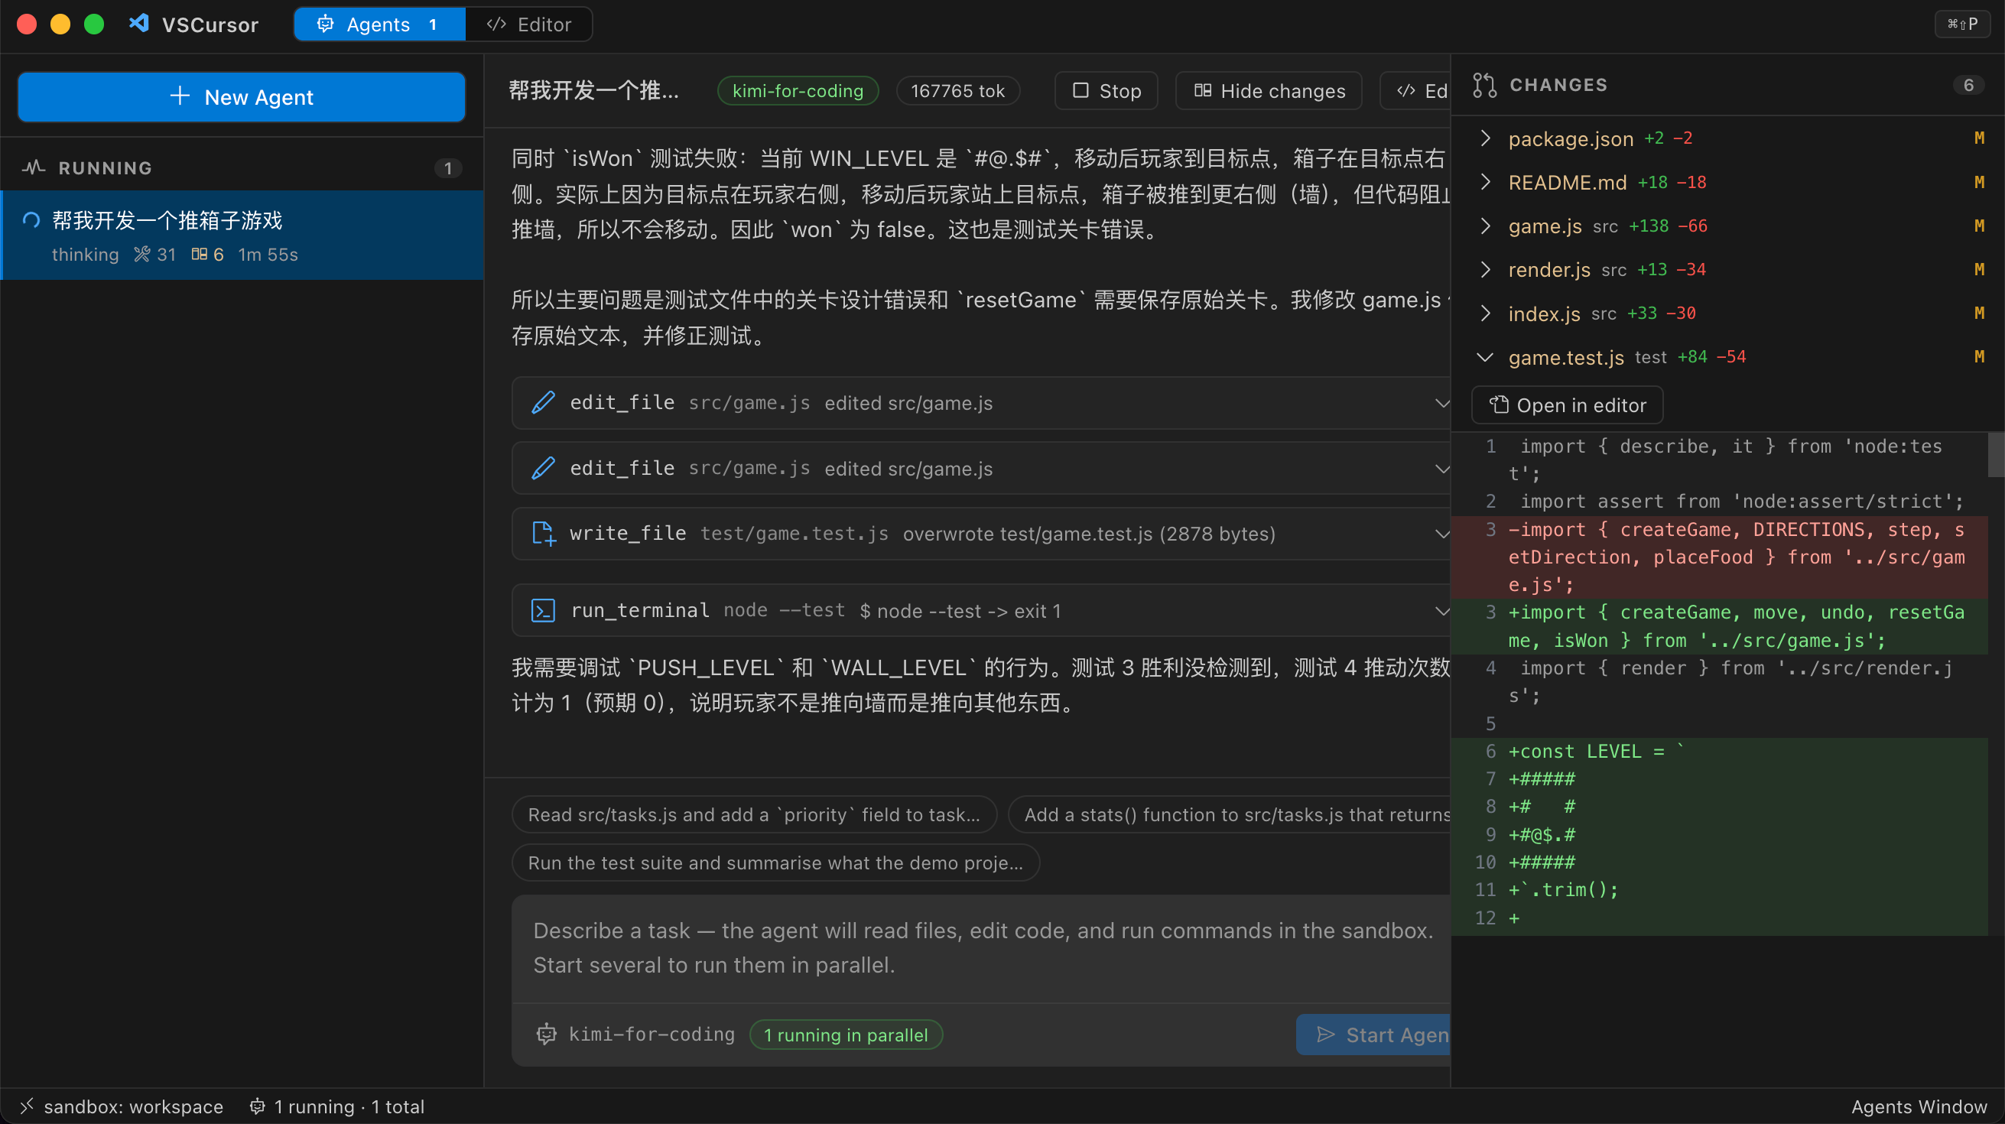2005x1124 pixels.
Task: Click the '1 running in parallel' badge
Action: click(846, 1035)
